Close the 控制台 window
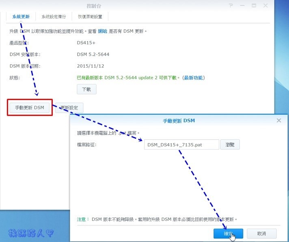 (265, 6)
